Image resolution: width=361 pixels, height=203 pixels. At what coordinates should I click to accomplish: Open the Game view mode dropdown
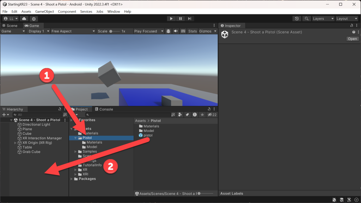[13, 31]
